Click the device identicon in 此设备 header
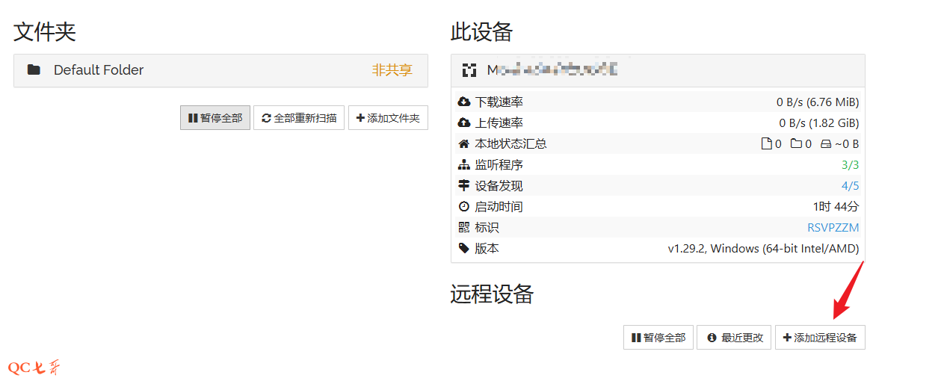This screenshot has width=941, height=384. pyautogui.click(x=469, y=70)
